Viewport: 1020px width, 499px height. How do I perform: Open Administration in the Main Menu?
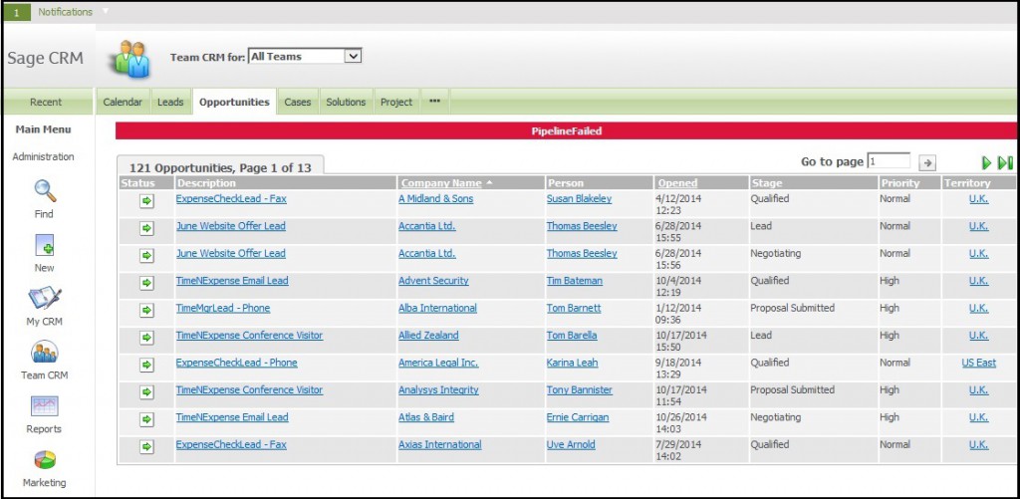[44, 156]
